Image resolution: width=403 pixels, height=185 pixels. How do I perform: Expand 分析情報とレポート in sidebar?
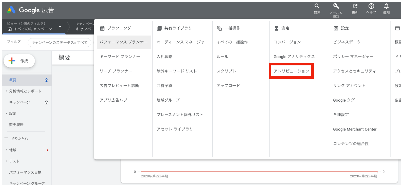(6, 91)
